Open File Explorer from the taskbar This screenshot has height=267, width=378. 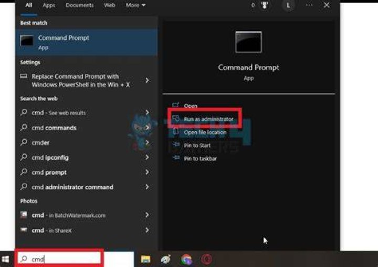click(145, 259)
